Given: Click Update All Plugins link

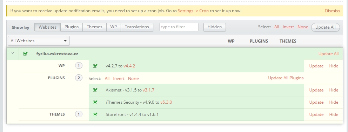Looking at the screenshot, I should pyautogui.click(x=286, y=78).
